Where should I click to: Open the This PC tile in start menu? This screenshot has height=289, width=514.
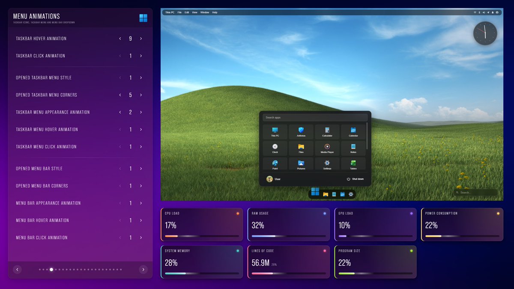click(275, 132)
